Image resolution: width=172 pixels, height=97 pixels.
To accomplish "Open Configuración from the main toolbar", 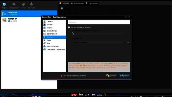I will (x=14, y=5).
